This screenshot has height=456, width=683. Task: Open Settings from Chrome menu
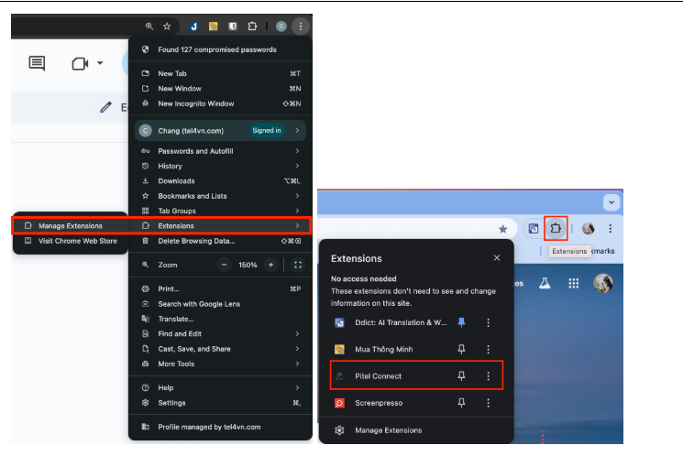pyautogui.click(x=220, y=403)
